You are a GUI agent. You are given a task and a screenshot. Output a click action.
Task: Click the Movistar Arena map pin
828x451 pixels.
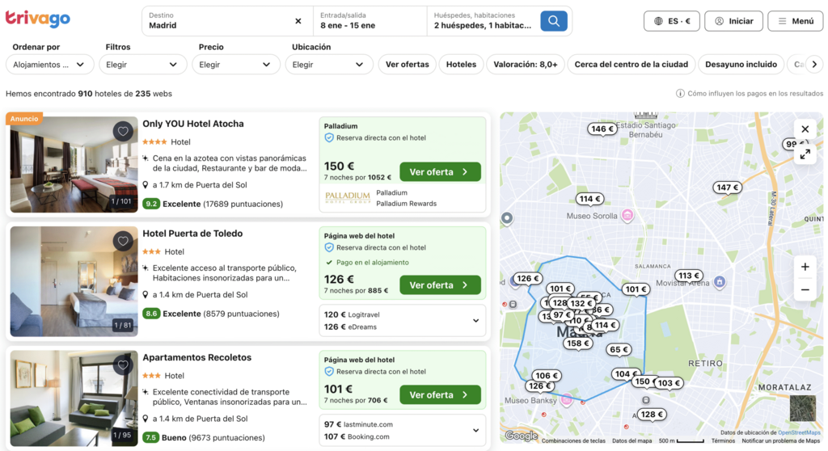tap(719, 282)
